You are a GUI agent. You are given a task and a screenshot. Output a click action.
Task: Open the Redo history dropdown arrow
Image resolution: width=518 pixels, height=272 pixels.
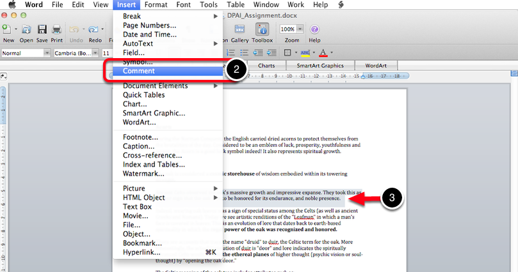pos(102,29)
